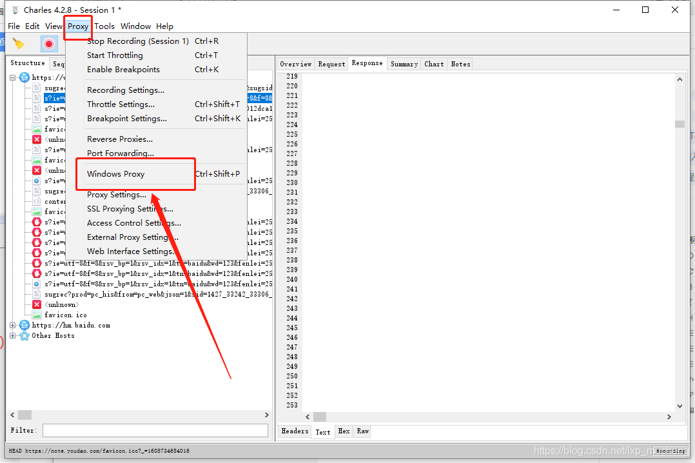The image size is (695, 463).
Task: Switch to the Request tab
Action: pyautogui.click(x=331, y=64)
